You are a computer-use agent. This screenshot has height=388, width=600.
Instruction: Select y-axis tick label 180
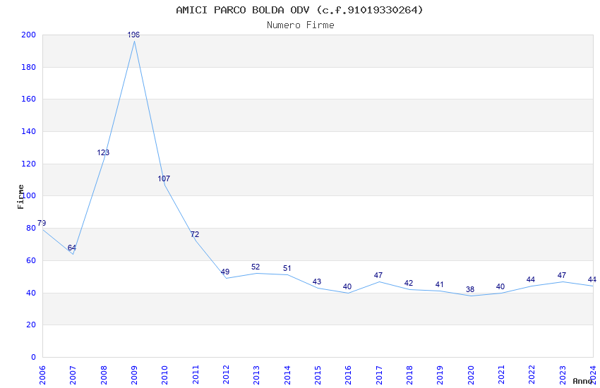[x=29, y=67]
